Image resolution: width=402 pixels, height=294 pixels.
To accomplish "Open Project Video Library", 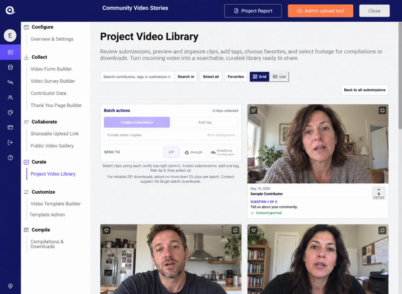I will coord(53,174).
